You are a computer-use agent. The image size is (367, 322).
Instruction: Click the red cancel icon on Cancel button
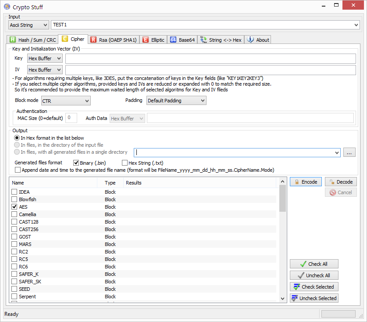333,192
